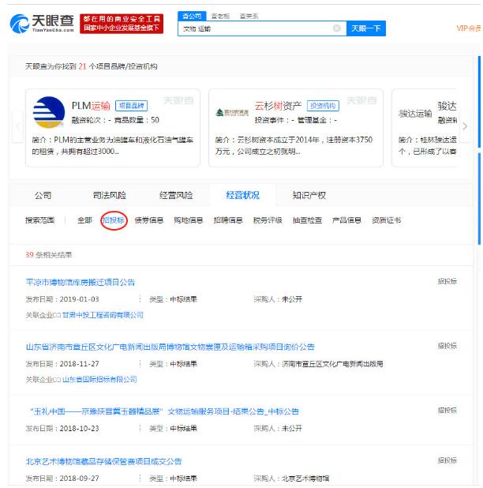Select the 招聘信息 filter
The height and width of the screenshot is (488, 483).
click(x=228, y=220)
